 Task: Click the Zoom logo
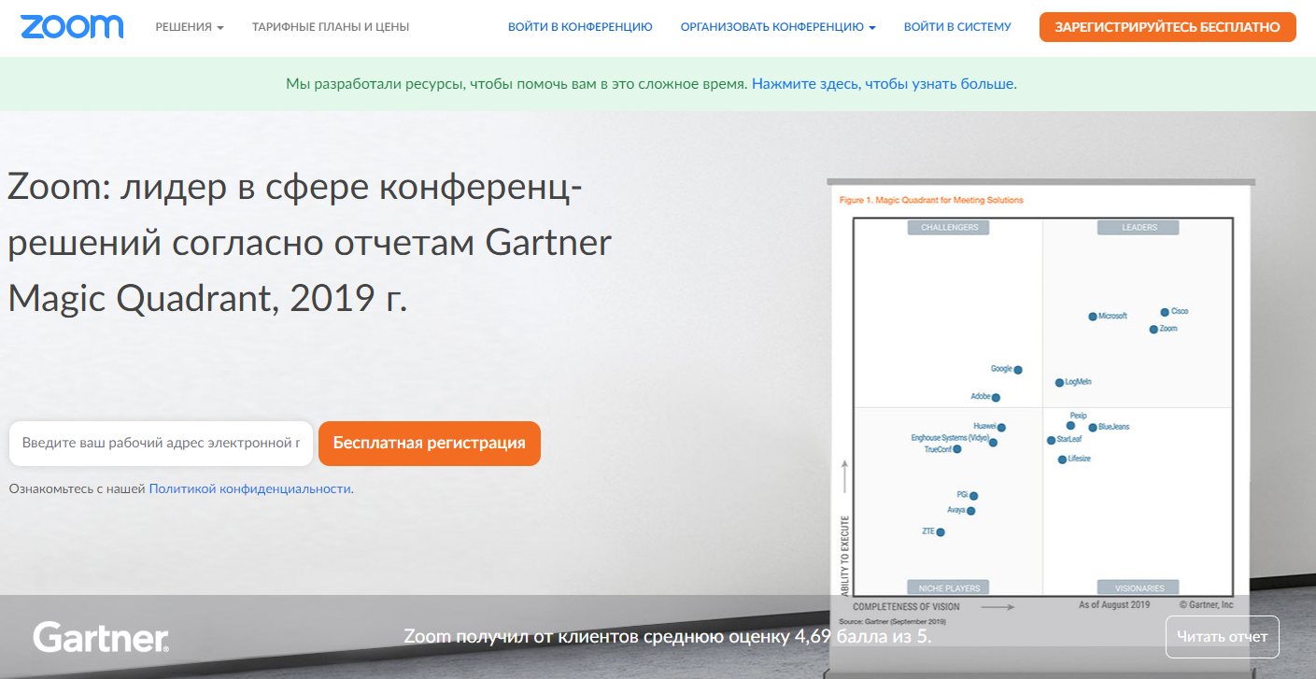72,27
